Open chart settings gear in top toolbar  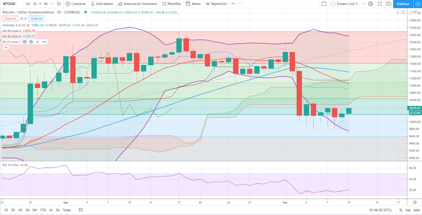coord(371,4)
